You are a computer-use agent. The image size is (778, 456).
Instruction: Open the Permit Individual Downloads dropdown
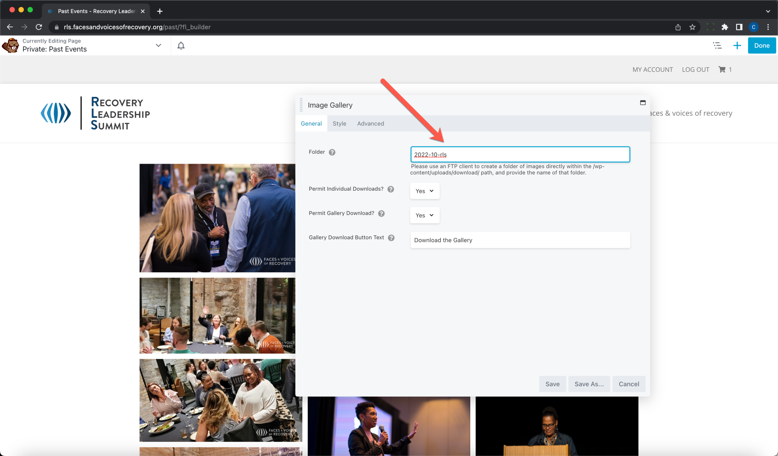(424, 191)
